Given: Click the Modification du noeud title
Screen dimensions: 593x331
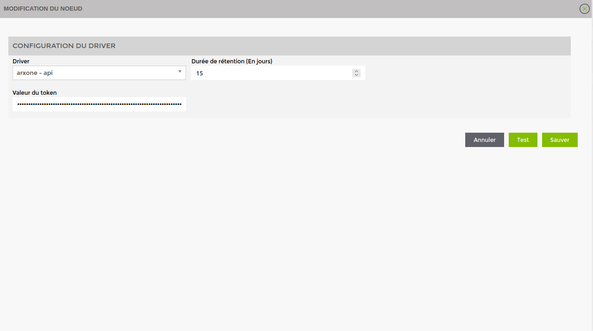Looking at the screenshot, I should click(43, 9).
